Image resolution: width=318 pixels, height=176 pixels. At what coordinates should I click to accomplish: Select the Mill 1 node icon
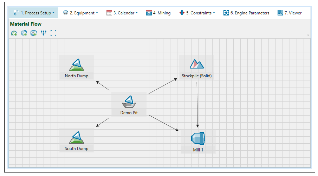pyautogui.click(x=198, y=138)
